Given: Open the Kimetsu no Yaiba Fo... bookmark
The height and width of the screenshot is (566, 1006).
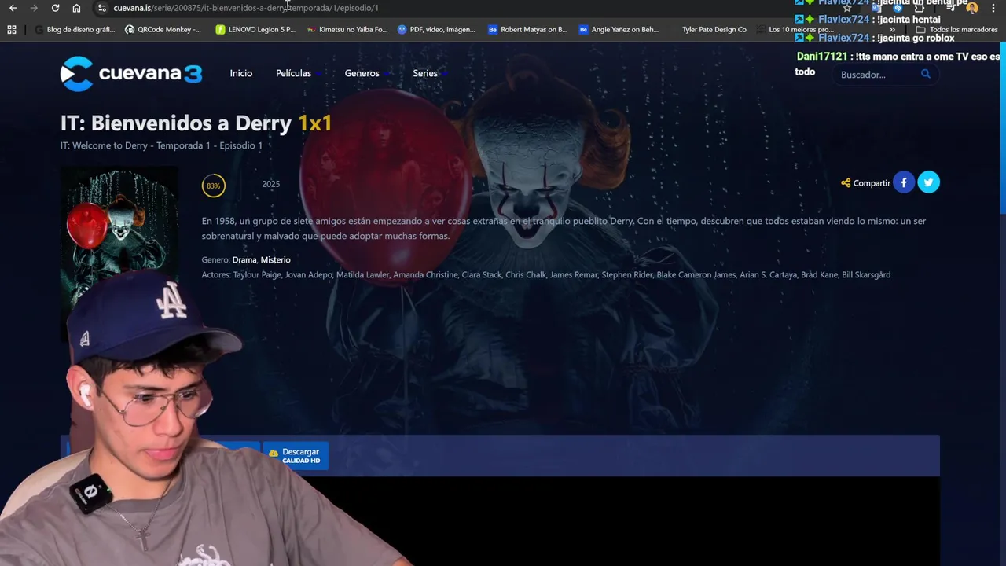Looking at the screenshot, I should 347,30.
